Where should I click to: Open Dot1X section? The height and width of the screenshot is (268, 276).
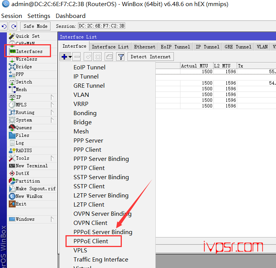pos(33,173)
